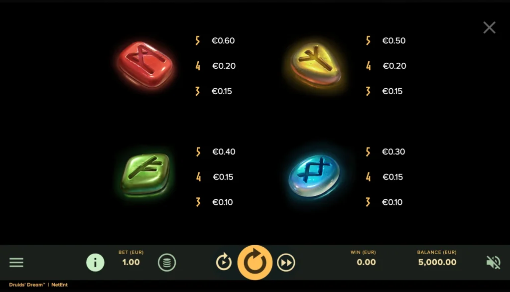Click the green info paytable button

[x=95, y=263]
